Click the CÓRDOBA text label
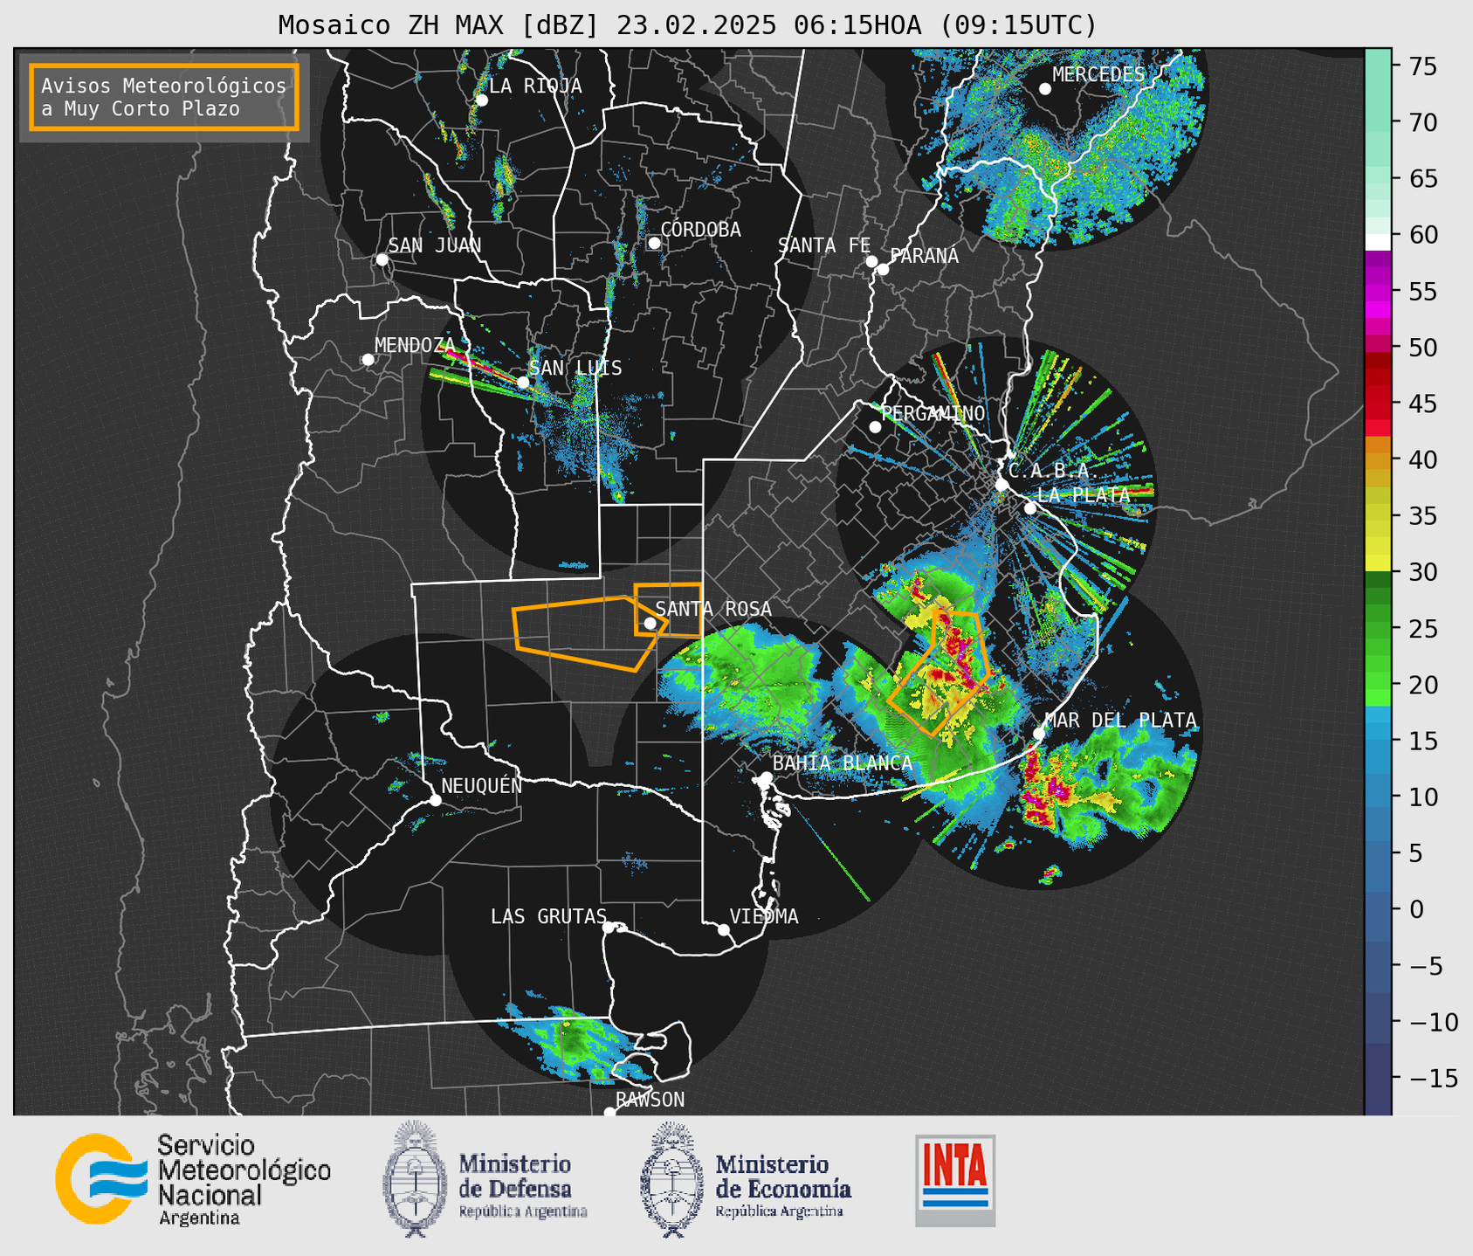Viewport: 1473px width, 1256px height. 701,230
